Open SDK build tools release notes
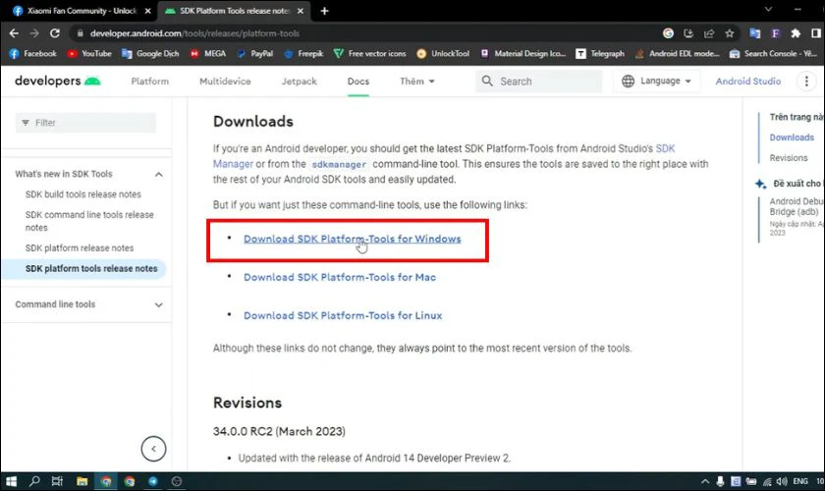This screenshot has width=825, height=491. 83,194
